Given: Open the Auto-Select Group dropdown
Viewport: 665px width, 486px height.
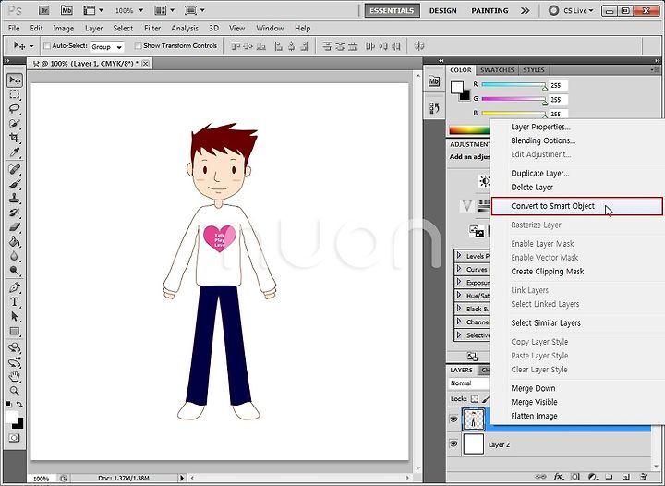Looking at the screenshot, I should [106, 46].
